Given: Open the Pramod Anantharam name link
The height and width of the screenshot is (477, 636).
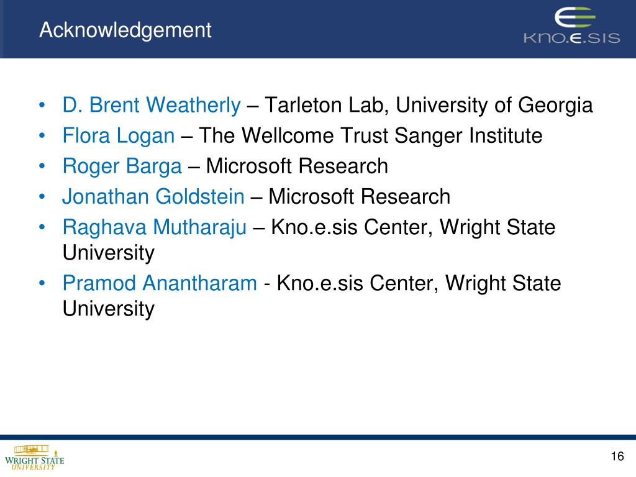Looking at the screenshot, I should click(x=160, y=283).
